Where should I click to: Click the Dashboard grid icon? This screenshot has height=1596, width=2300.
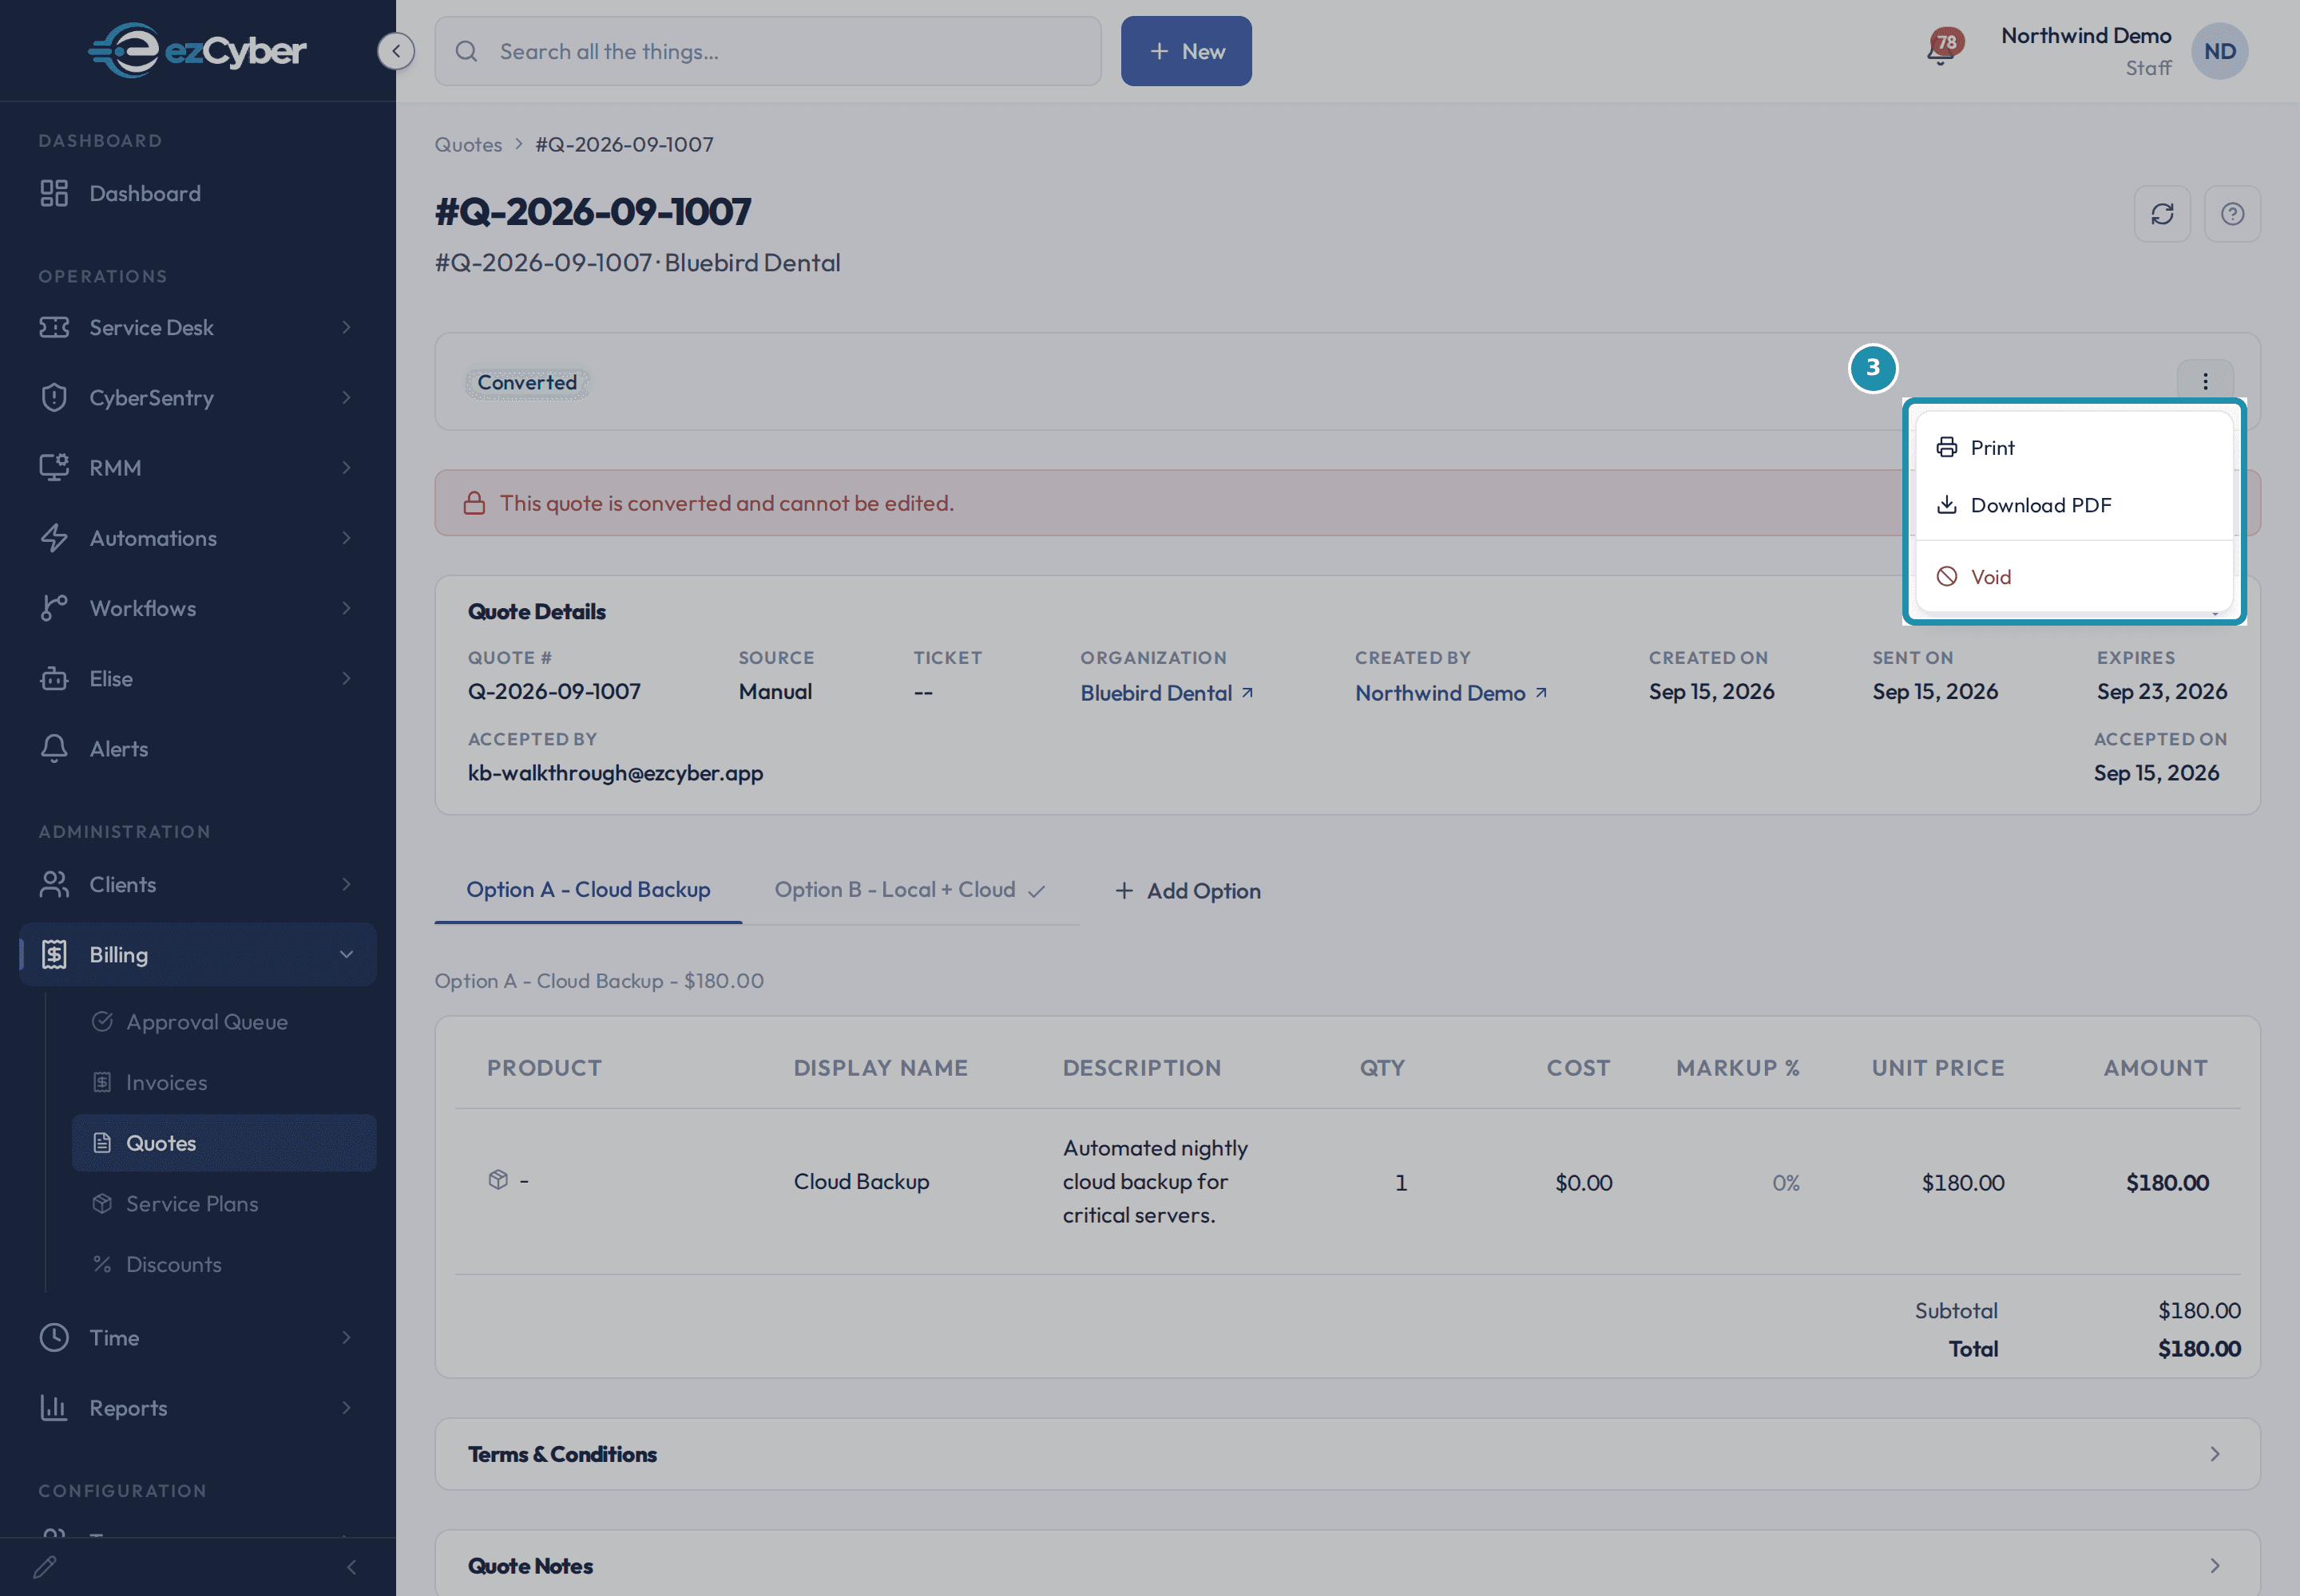[x=54, y=193]
